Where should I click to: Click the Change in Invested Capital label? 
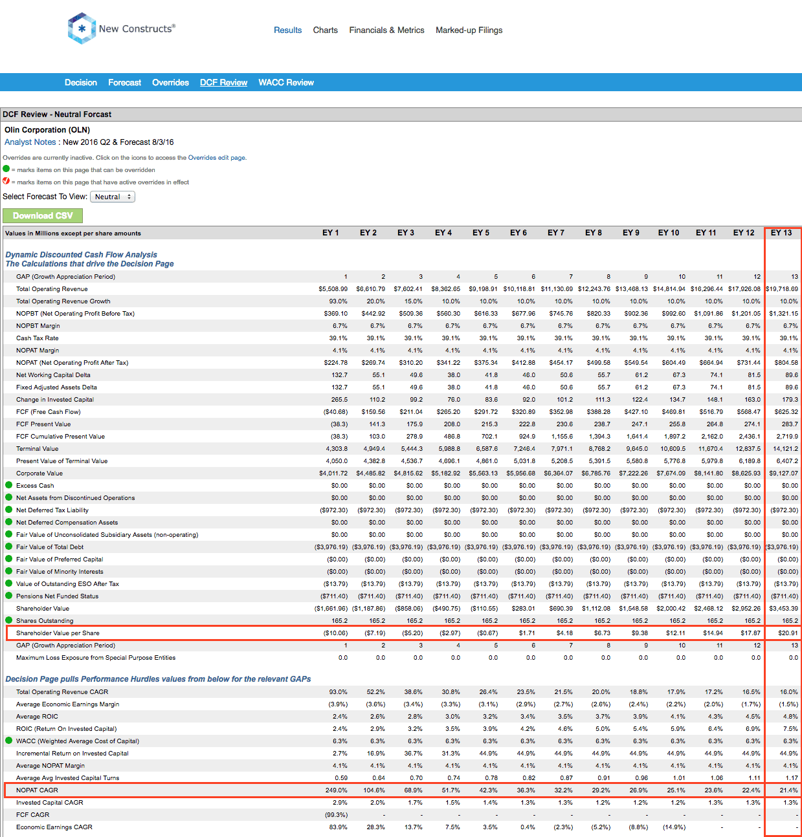coord(55,400)
